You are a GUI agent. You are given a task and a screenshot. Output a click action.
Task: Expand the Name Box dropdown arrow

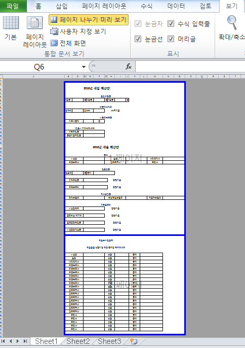click(x=84, y=67)
